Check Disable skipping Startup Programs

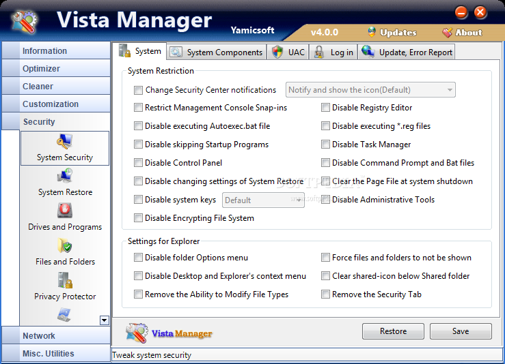click(x=138, y=145)
